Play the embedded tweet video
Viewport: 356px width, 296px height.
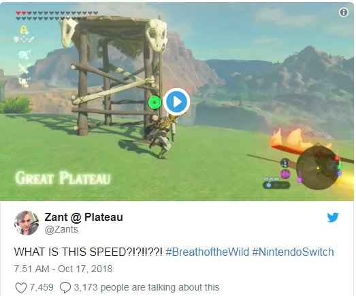[x=176, y=102]
